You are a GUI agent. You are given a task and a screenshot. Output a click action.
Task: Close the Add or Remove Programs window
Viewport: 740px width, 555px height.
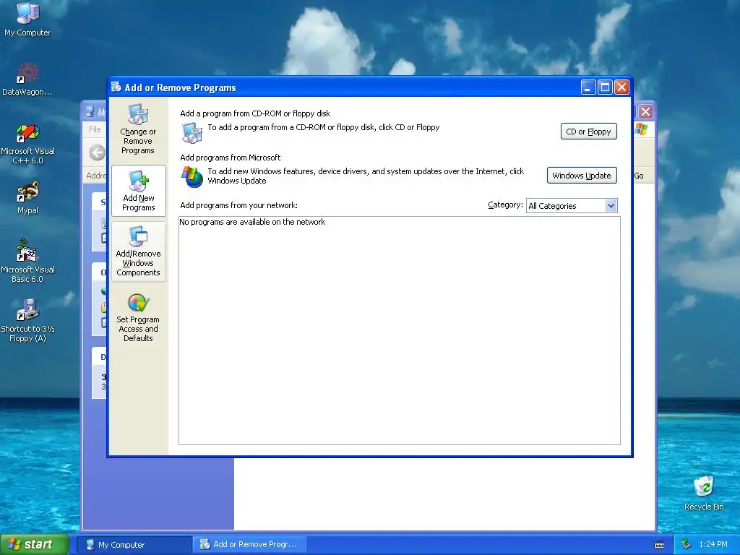[x=621, y=87]
